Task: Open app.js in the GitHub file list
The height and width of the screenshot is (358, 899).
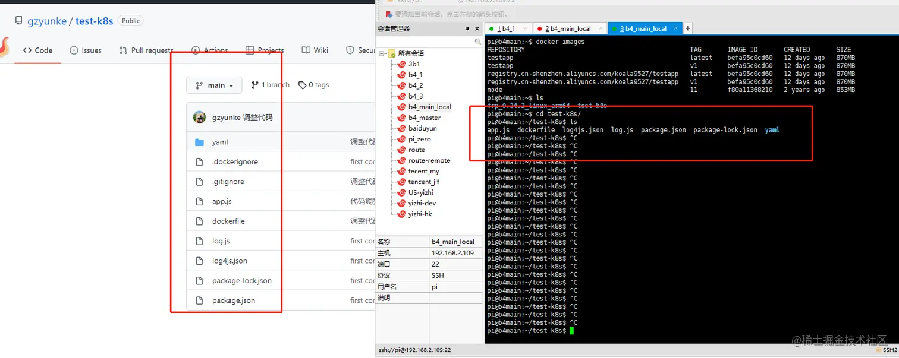Action: pos(222,201)
